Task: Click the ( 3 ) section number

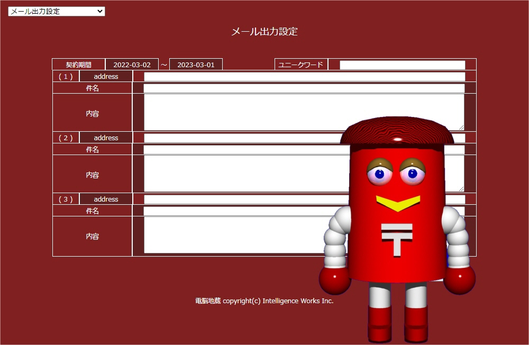Action: 66,199
